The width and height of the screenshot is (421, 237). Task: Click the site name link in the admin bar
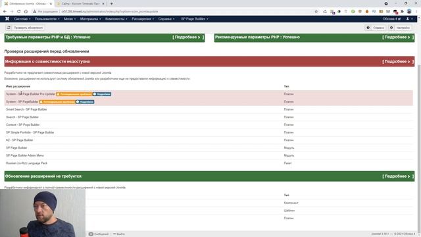coord(392,19)
